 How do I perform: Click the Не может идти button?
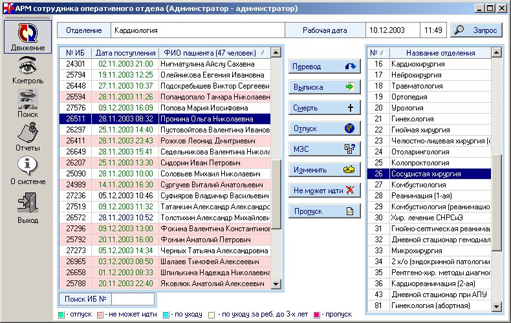tap(325, 191)
